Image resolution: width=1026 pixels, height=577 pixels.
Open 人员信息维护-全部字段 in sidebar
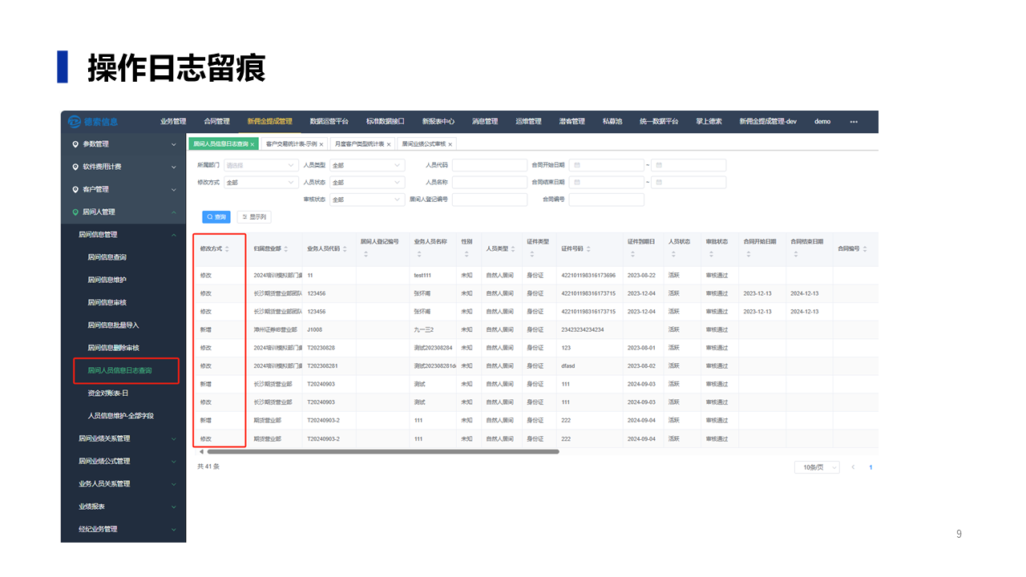[120, 416]
